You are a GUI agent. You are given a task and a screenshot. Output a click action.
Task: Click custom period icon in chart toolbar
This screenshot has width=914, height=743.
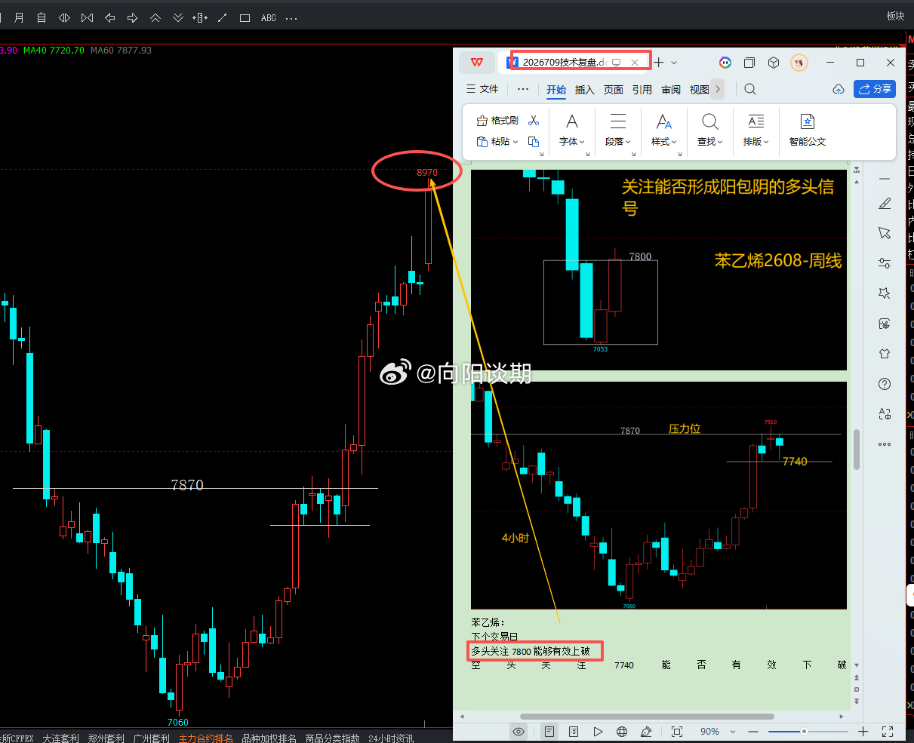point(42,17)
